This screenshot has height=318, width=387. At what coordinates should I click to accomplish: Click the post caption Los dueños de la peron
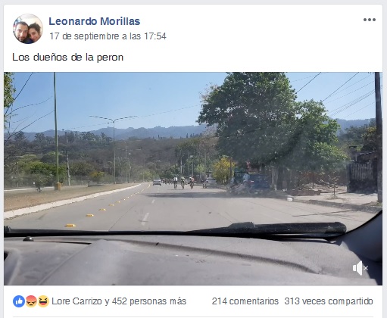(67, 58)
